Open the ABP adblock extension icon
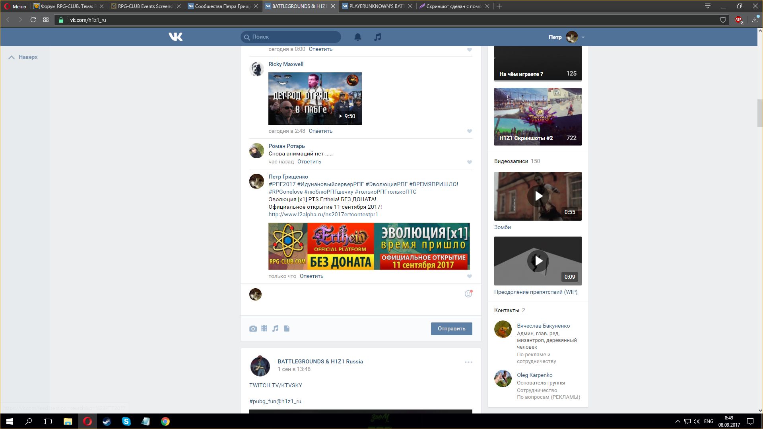Viewport: 763px width, 429px height. click(x=739, y=20)
